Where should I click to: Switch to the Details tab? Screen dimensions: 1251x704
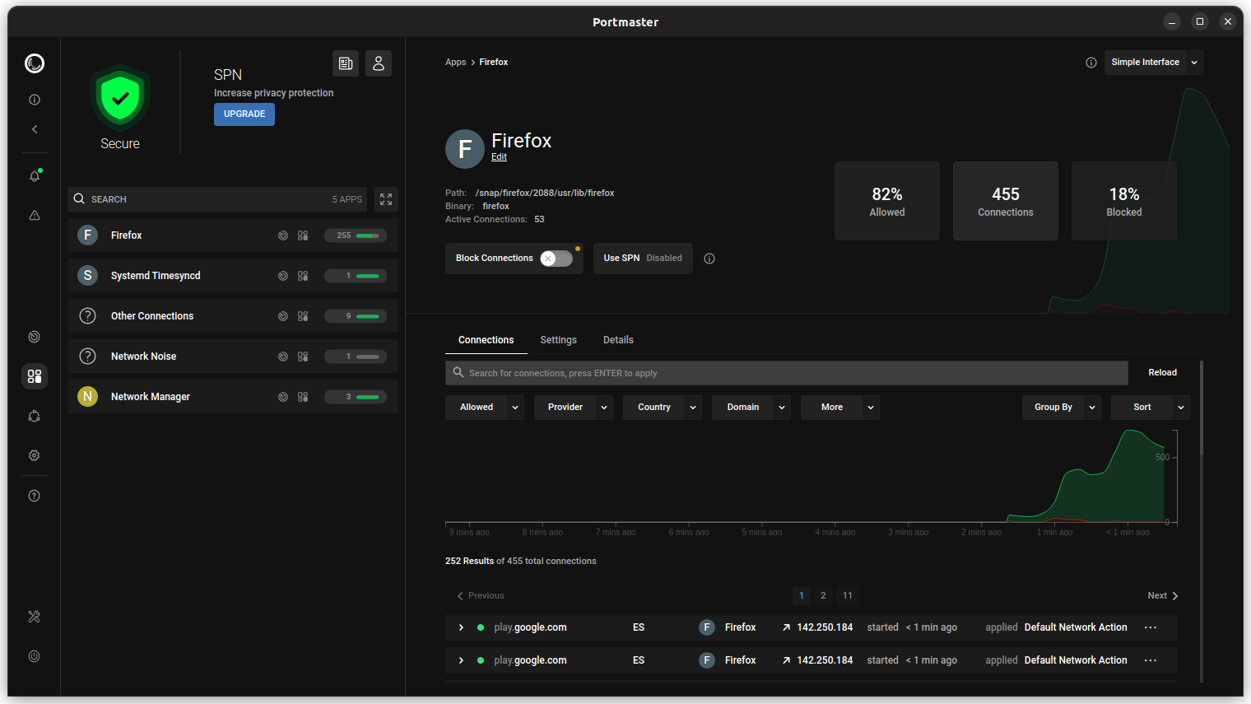point(618,340)
